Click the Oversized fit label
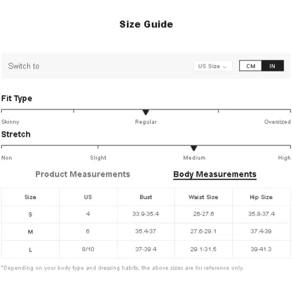 pos(277,122)
